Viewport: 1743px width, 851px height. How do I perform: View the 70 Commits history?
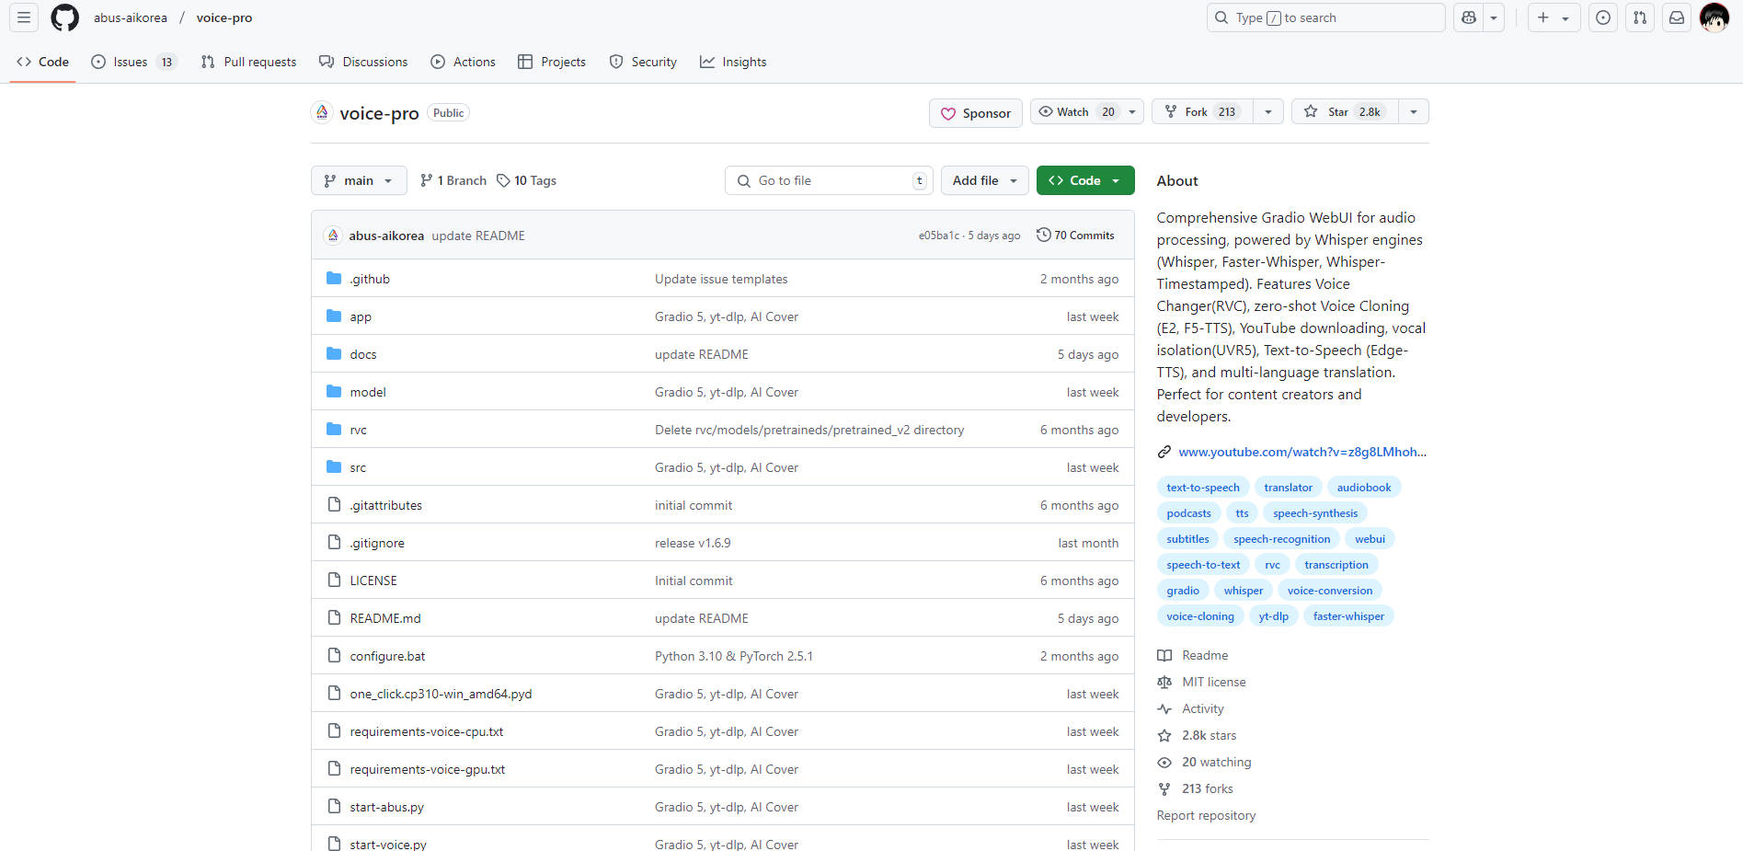tap(1075, 236)
